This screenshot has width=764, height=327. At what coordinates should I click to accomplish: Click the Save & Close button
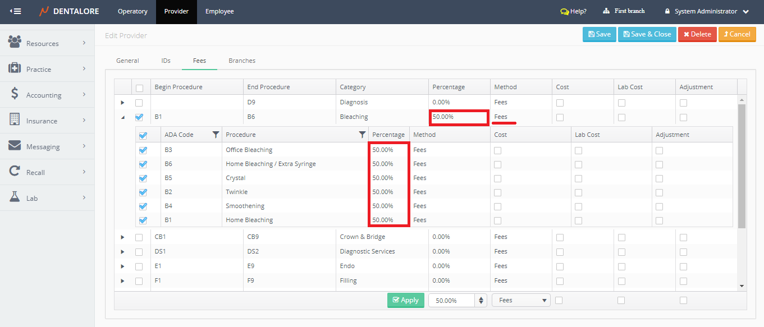pos(647,34)
